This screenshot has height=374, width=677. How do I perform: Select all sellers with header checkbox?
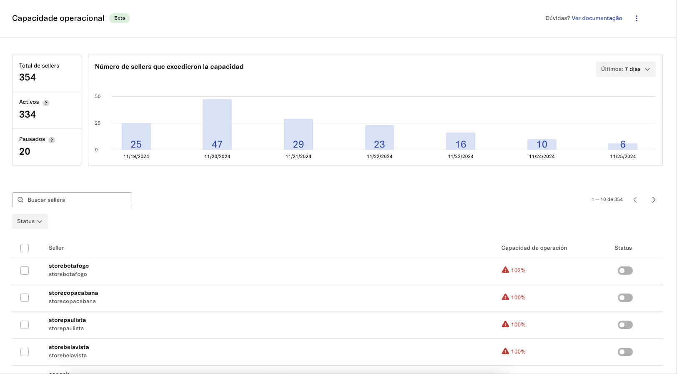coord(25,248)
